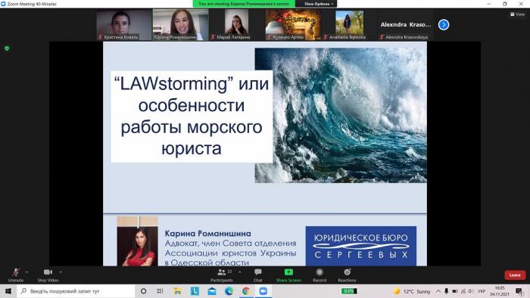Click the Windows Start button
The image size is (530, 298).
(x=8, y=291)
